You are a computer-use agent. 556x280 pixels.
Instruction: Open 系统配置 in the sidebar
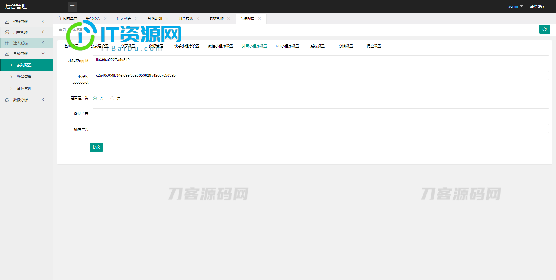click(x=26, y=65)
